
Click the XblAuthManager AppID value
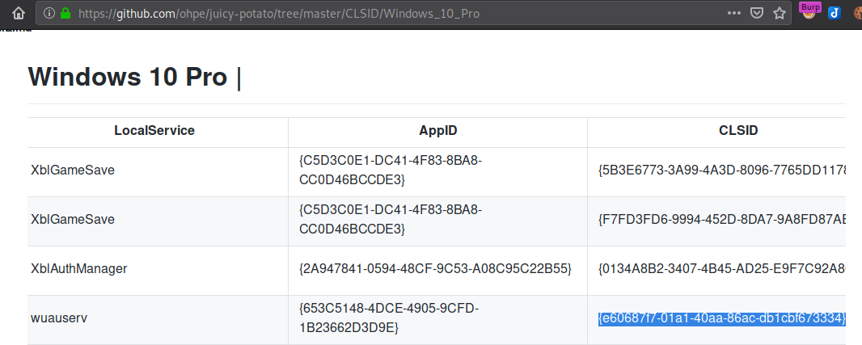click(435, 268)
